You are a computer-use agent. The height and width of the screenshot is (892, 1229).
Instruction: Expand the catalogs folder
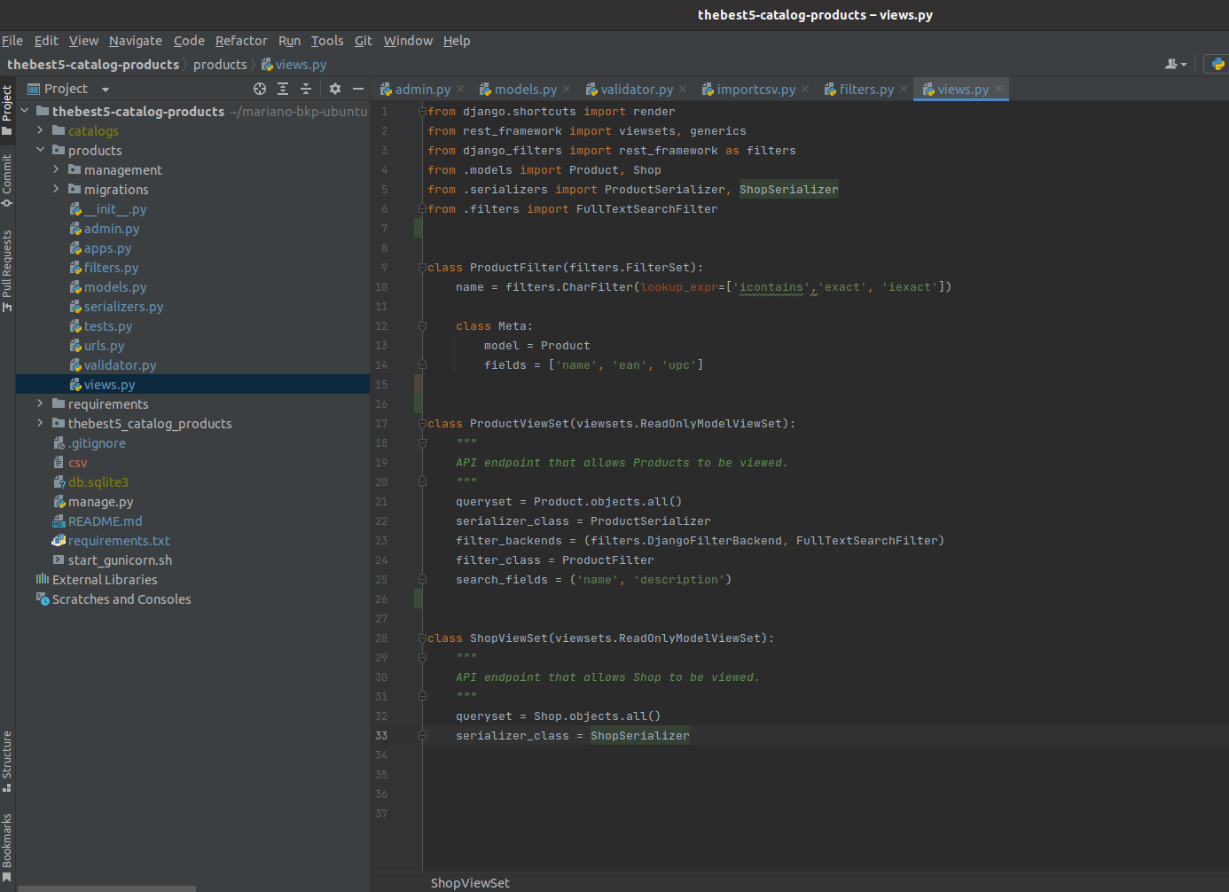40,130
